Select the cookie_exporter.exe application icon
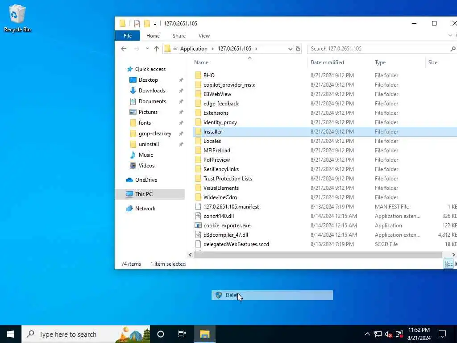 pyautogui.click(x=198, y=226)
